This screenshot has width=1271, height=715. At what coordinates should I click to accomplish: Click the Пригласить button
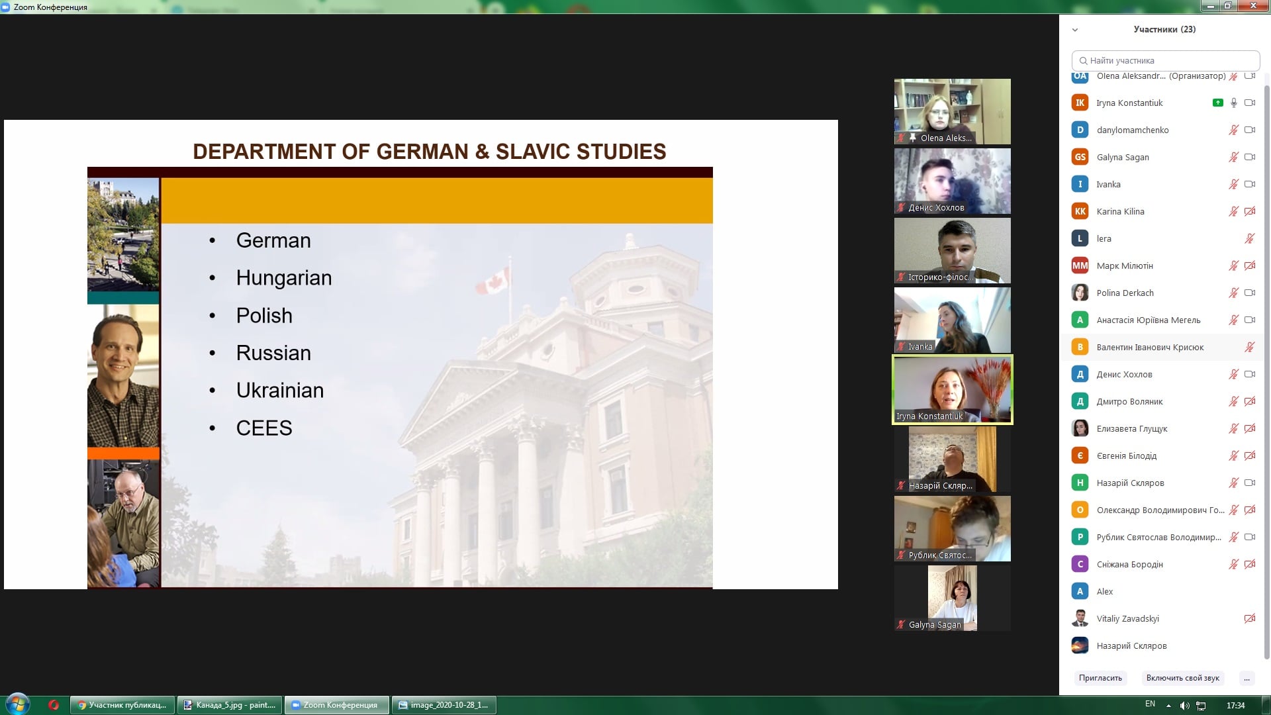pyautogui.click(x=1100, y=678)
